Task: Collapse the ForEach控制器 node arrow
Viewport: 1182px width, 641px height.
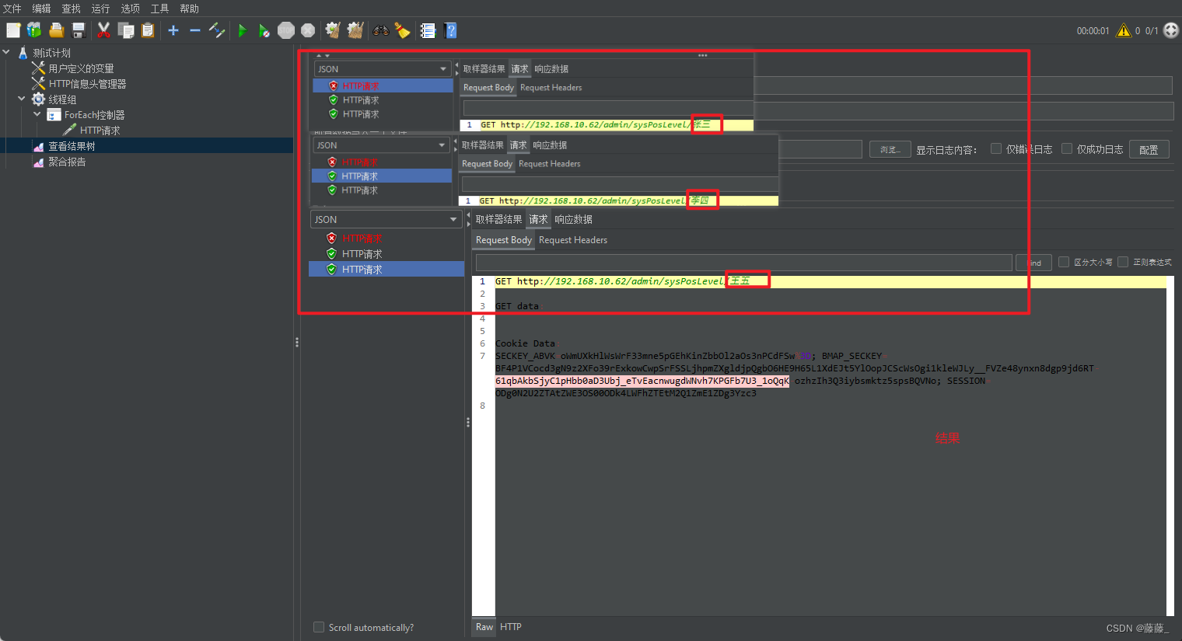Action: click(37, 114)
